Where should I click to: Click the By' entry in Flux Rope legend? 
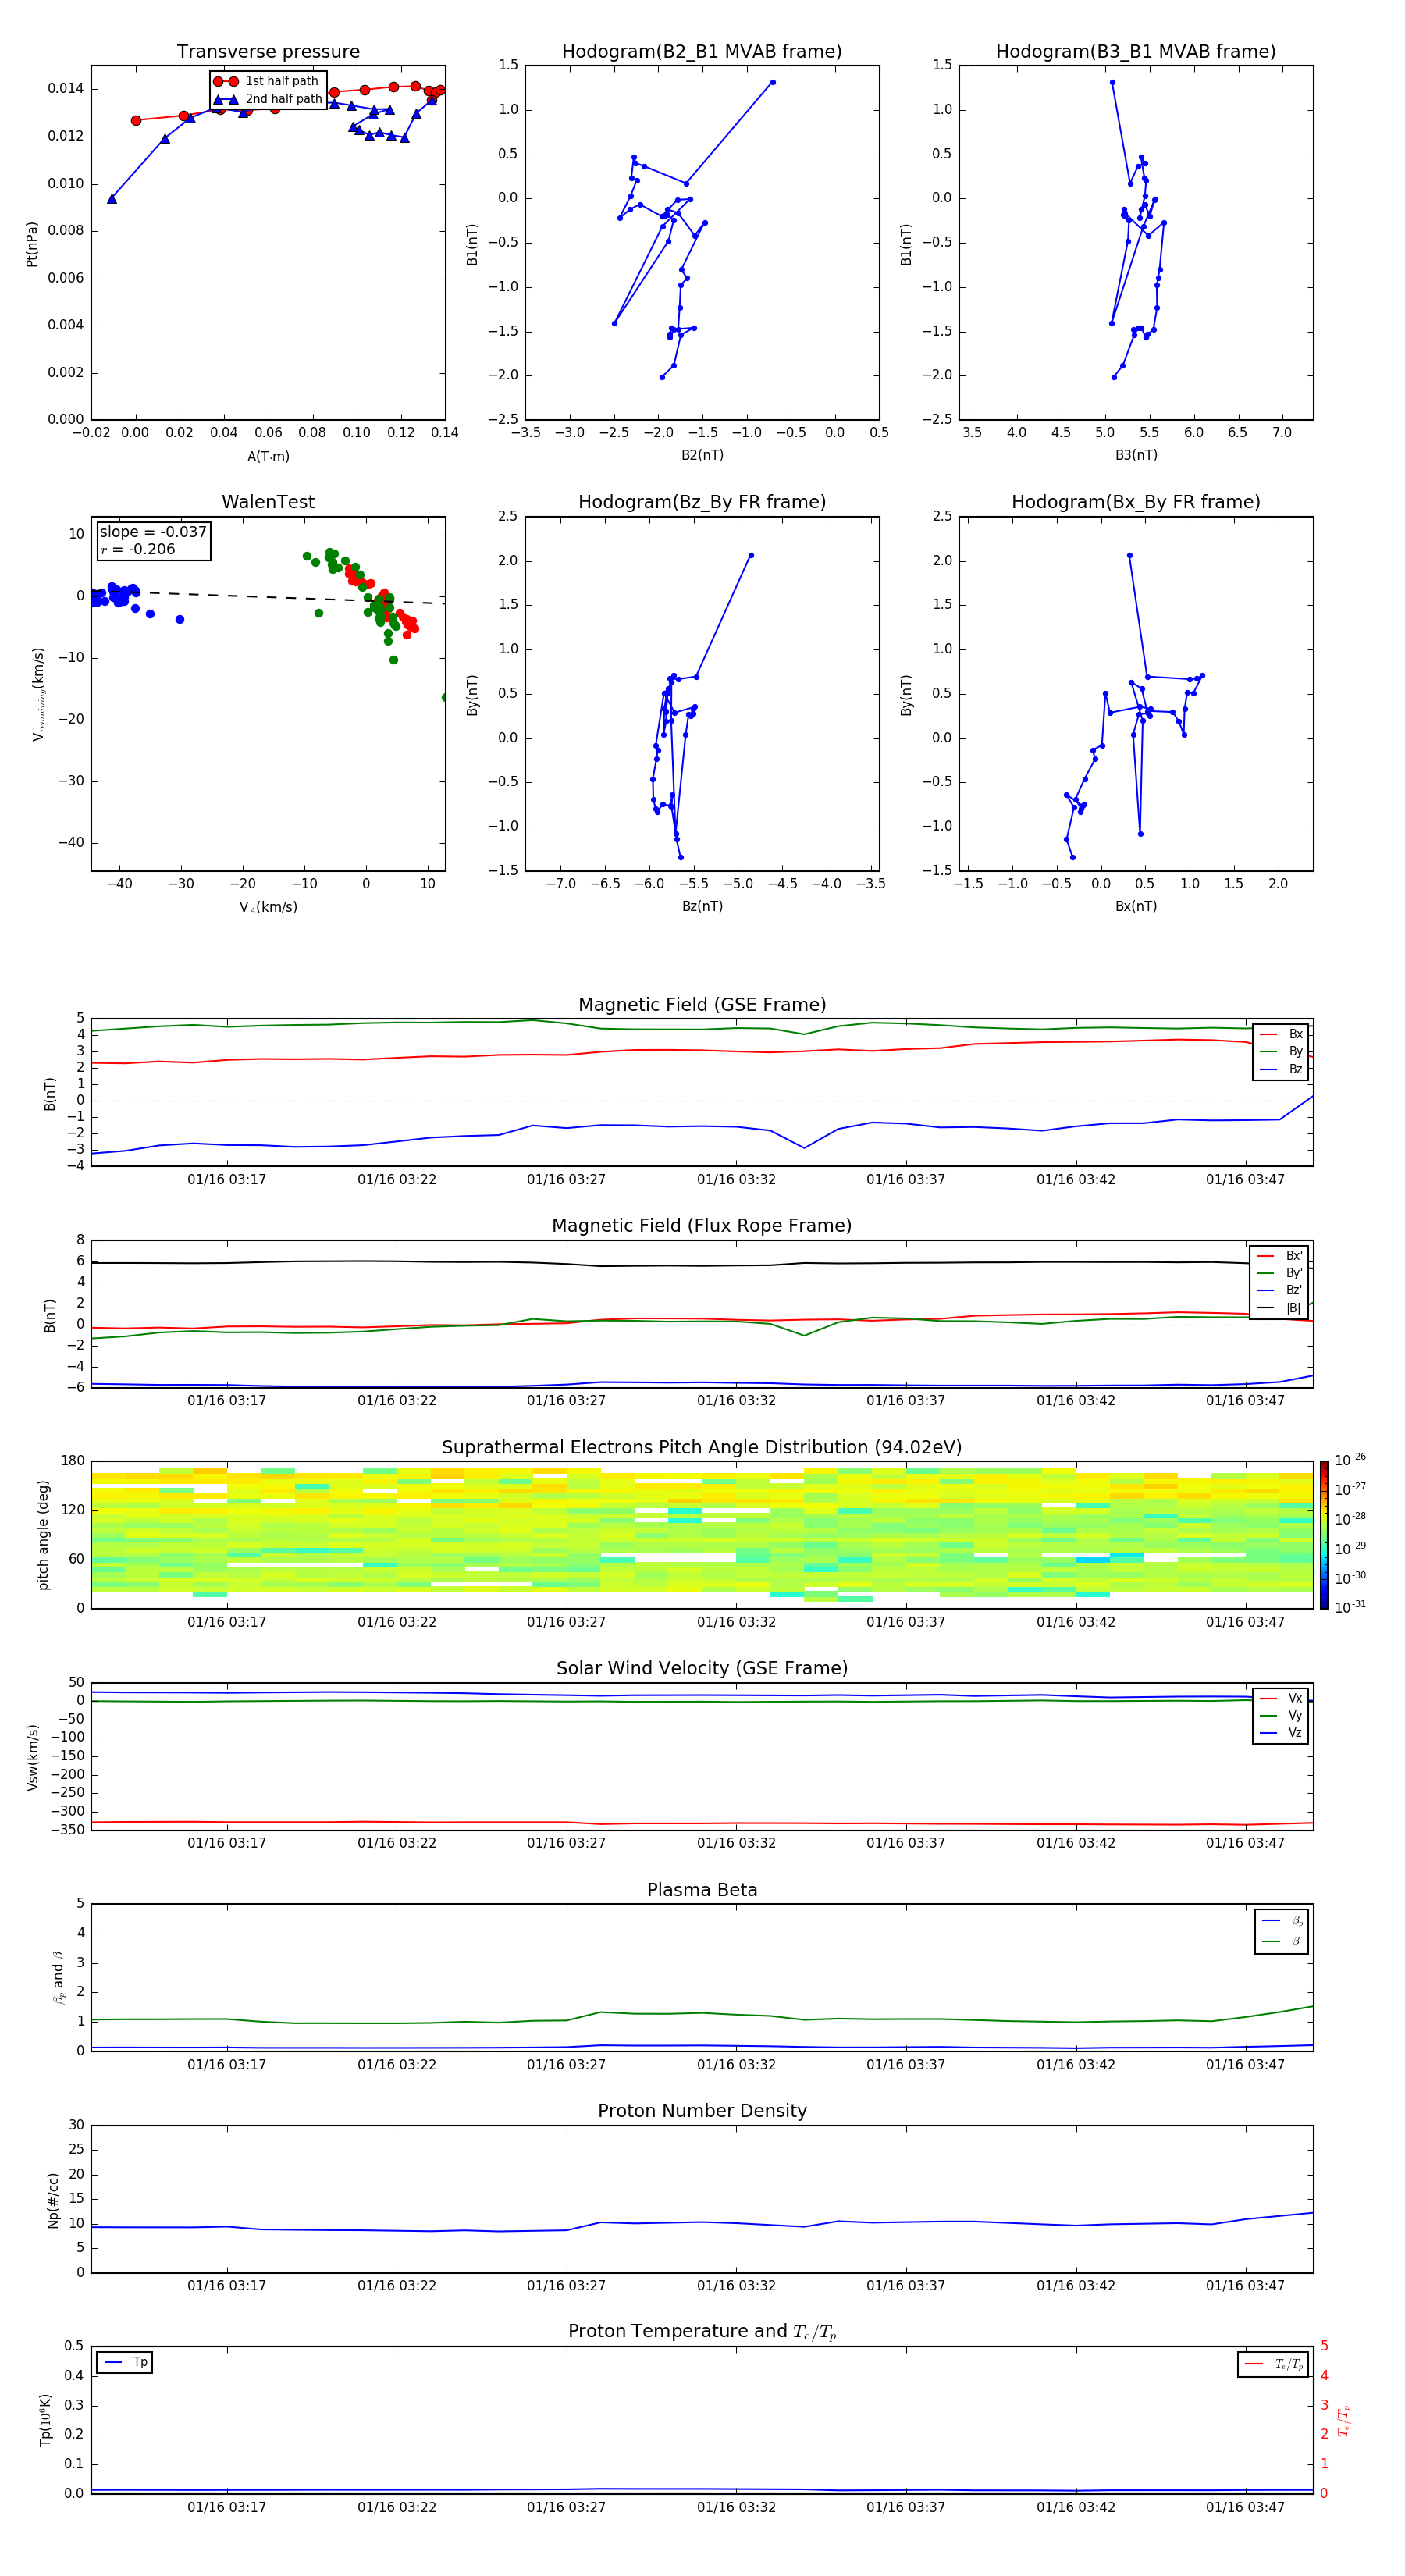coord(1280,1274)
